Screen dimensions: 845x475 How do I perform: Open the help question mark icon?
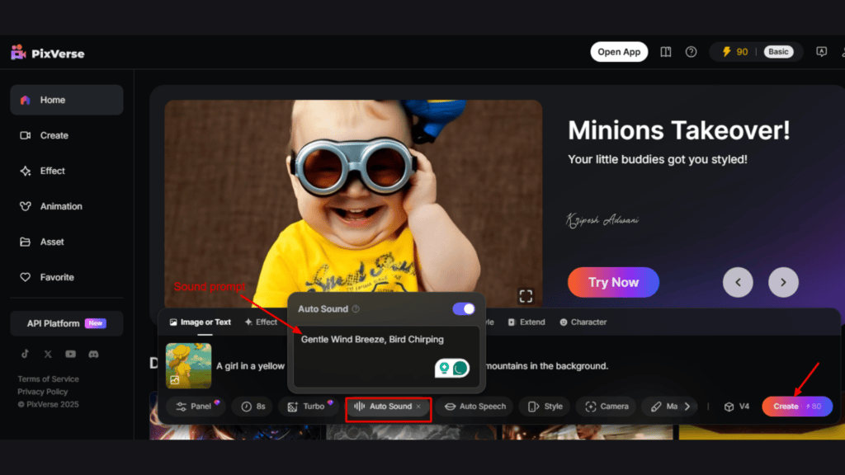691,51
